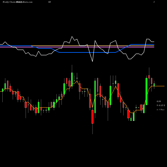Viewport: 167px width, 167px height.
Task: Click the "in 5 Days" label
Action: tap(160, 110)
